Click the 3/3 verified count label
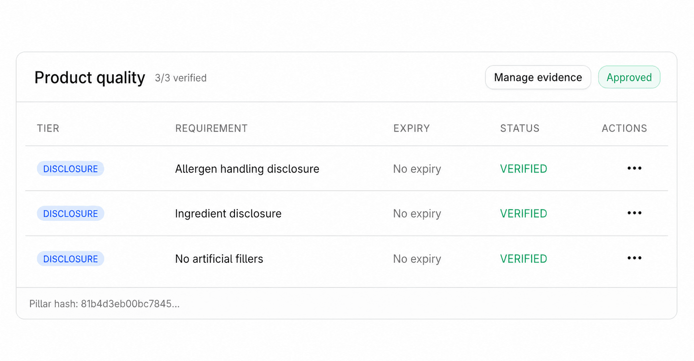The image size is (694, 361). coord(181,78)
